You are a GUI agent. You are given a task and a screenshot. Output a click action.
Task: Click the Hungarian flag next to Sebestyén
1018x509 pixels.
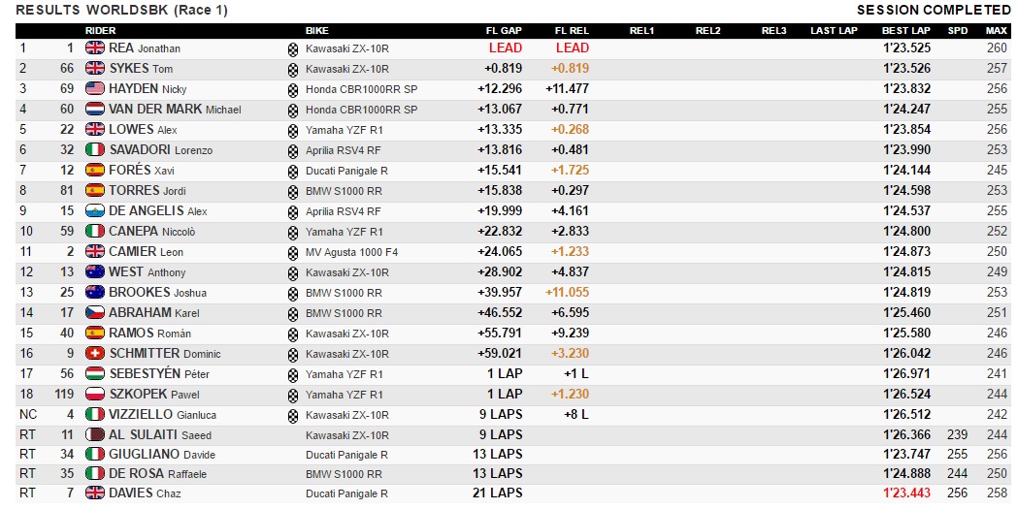pos(95,373)
